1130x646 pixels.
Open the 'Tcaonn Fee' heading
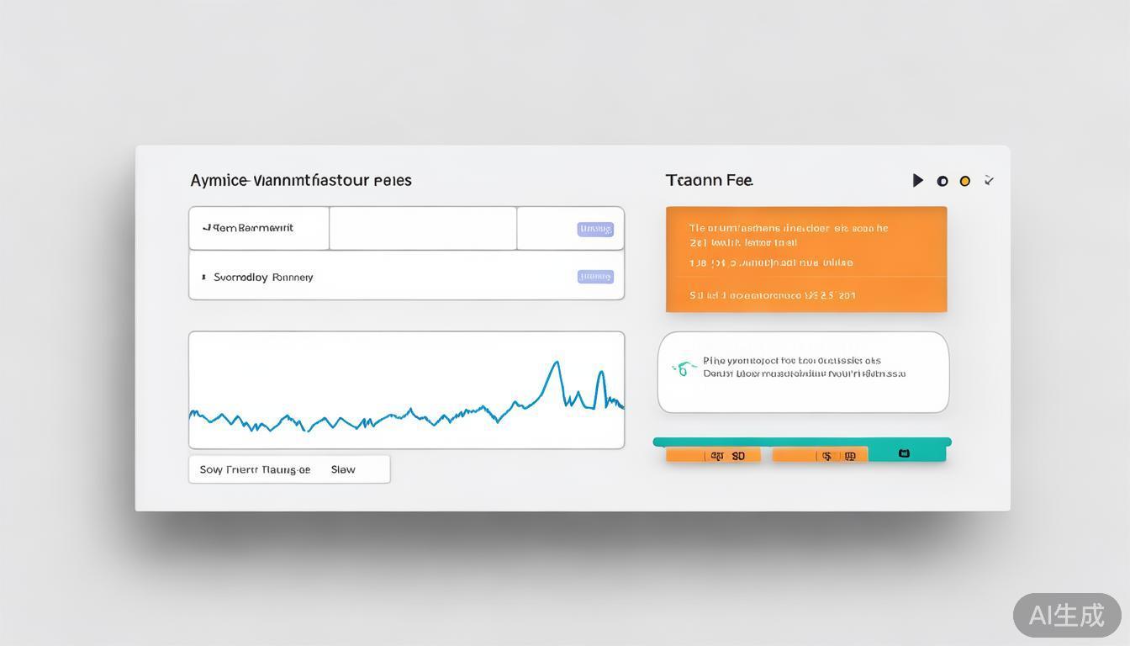(709, 180)
